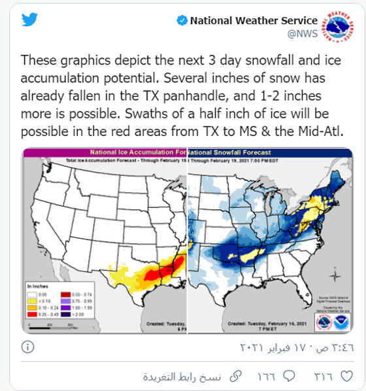Open the National Weather Service profile avatar
The image size is (366, 391).
coord(338,26)
